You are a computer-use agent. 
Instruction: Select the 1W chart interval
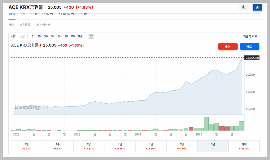[x=73, y=36]
